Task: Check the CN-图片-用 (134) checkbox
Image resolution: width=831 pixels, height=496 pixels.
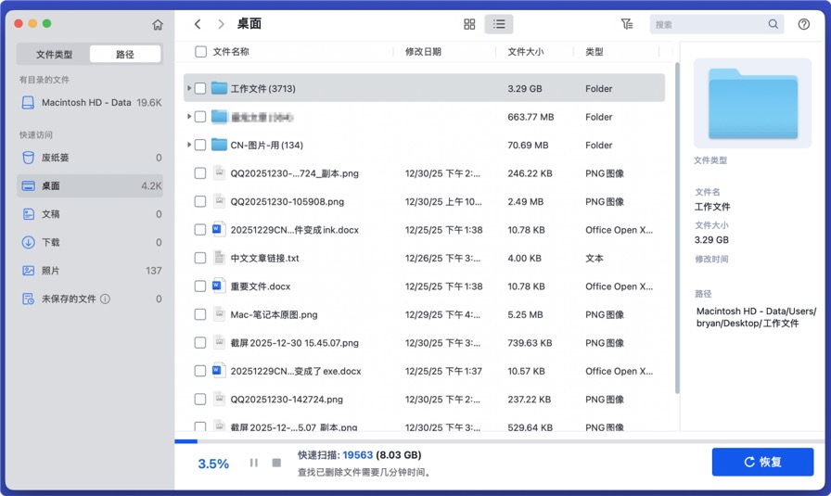Action: 199,145
